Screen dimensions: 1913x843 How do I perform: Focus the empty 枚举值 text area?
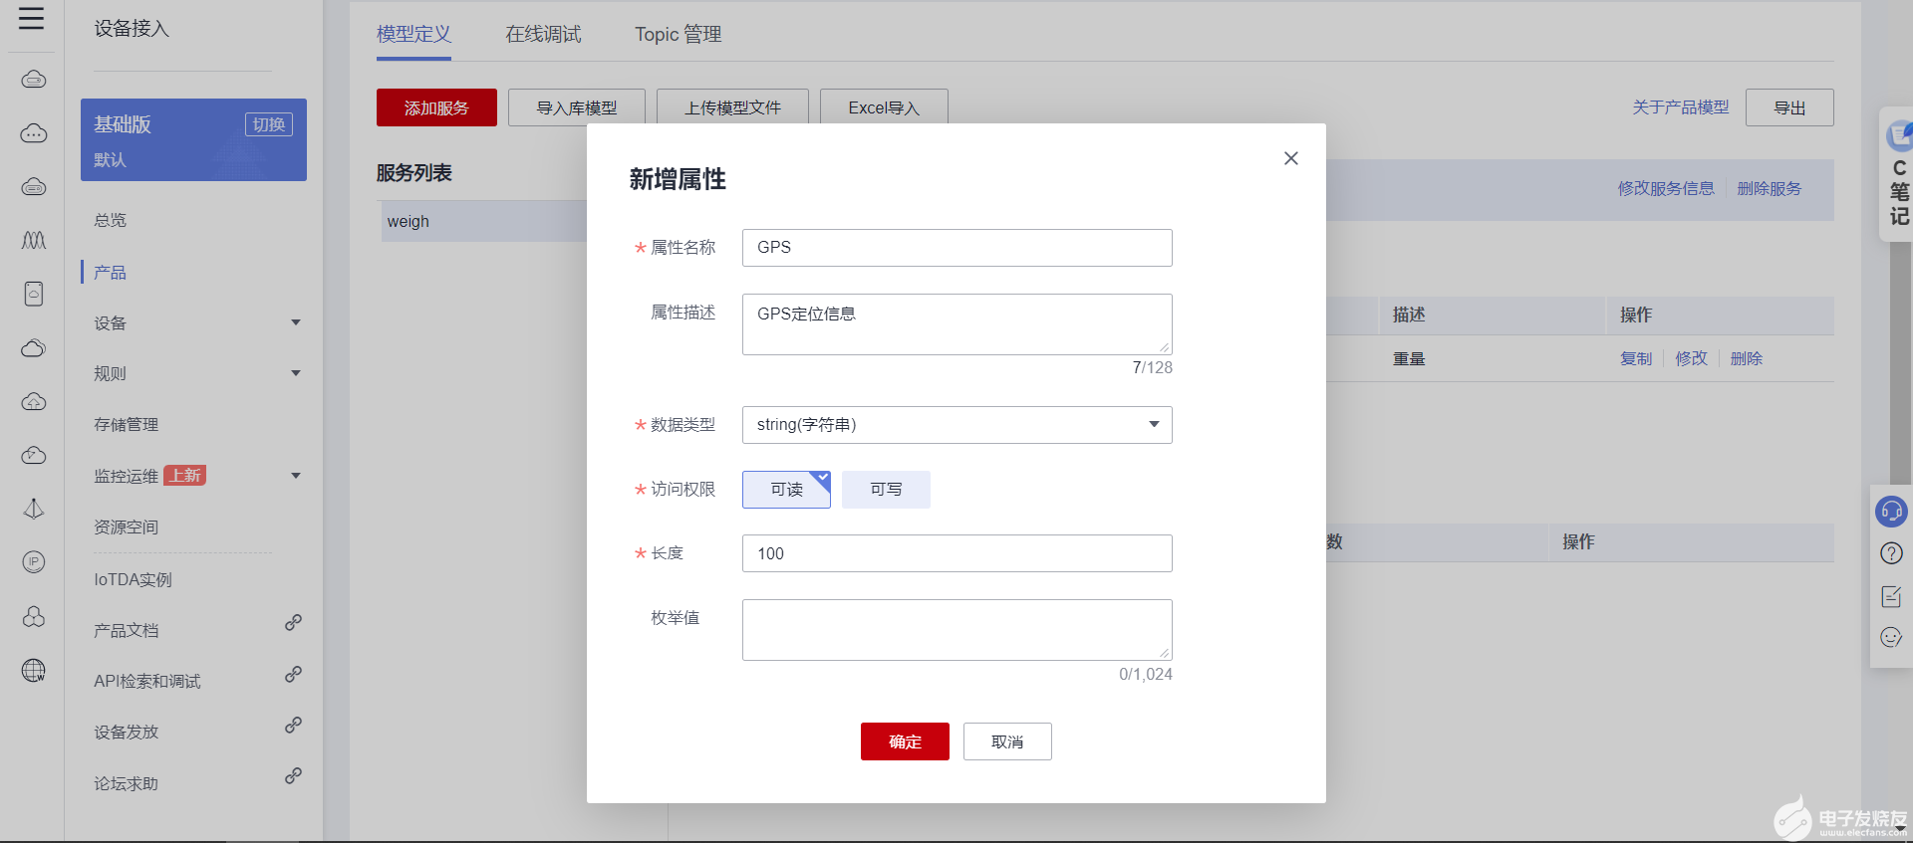pyautogui.click(x=956, y=630)
